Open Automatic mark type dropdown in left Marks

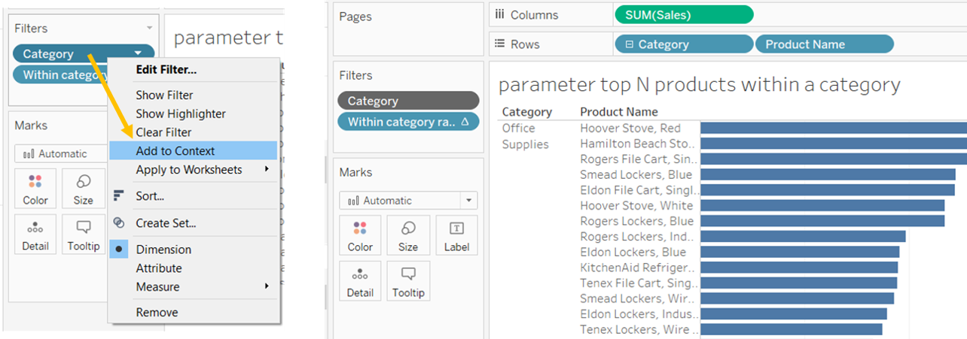[x=62, y=153]
